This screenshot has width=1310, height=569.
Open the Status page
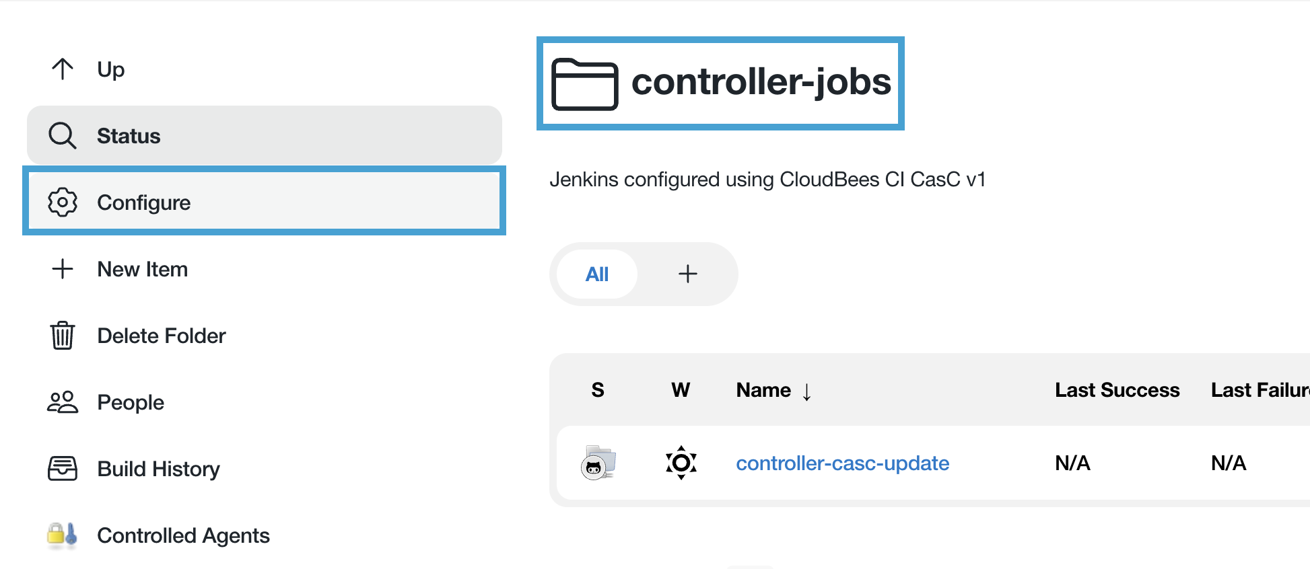pyautogui.click(x=265, y=135)
